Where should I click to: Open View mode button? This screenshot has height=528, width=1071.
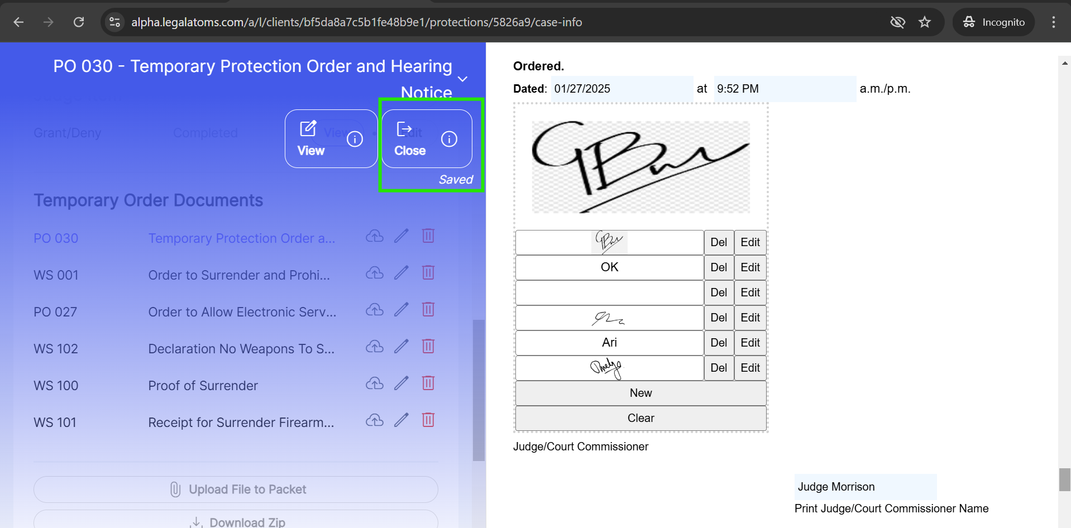331,138
